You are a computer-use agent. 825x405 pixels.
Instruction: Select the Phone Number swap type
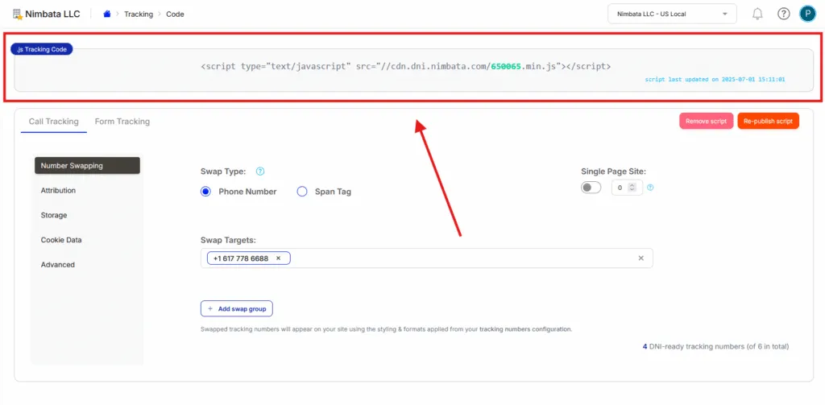pyautogui.click(x=205, y=192)
